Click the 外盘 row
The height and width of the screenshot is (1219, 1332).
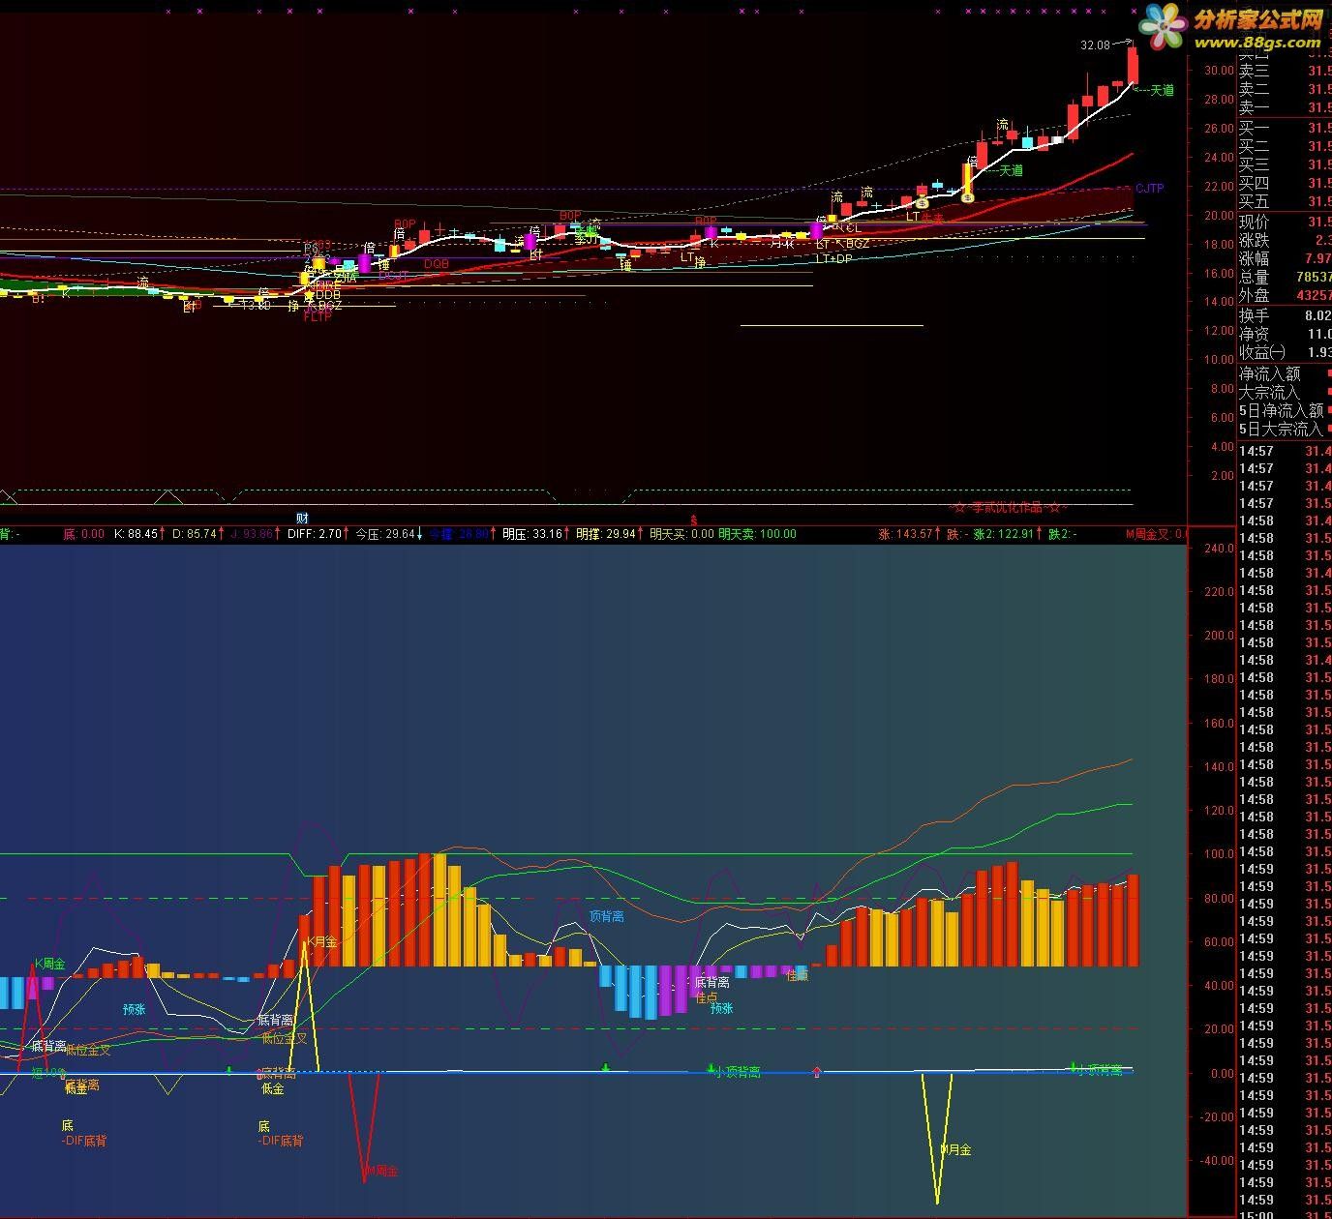pyautogui.click(x=1285, y=295)
